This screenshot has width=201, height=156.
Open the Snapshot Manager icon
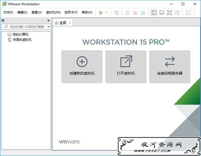[143, 13]
